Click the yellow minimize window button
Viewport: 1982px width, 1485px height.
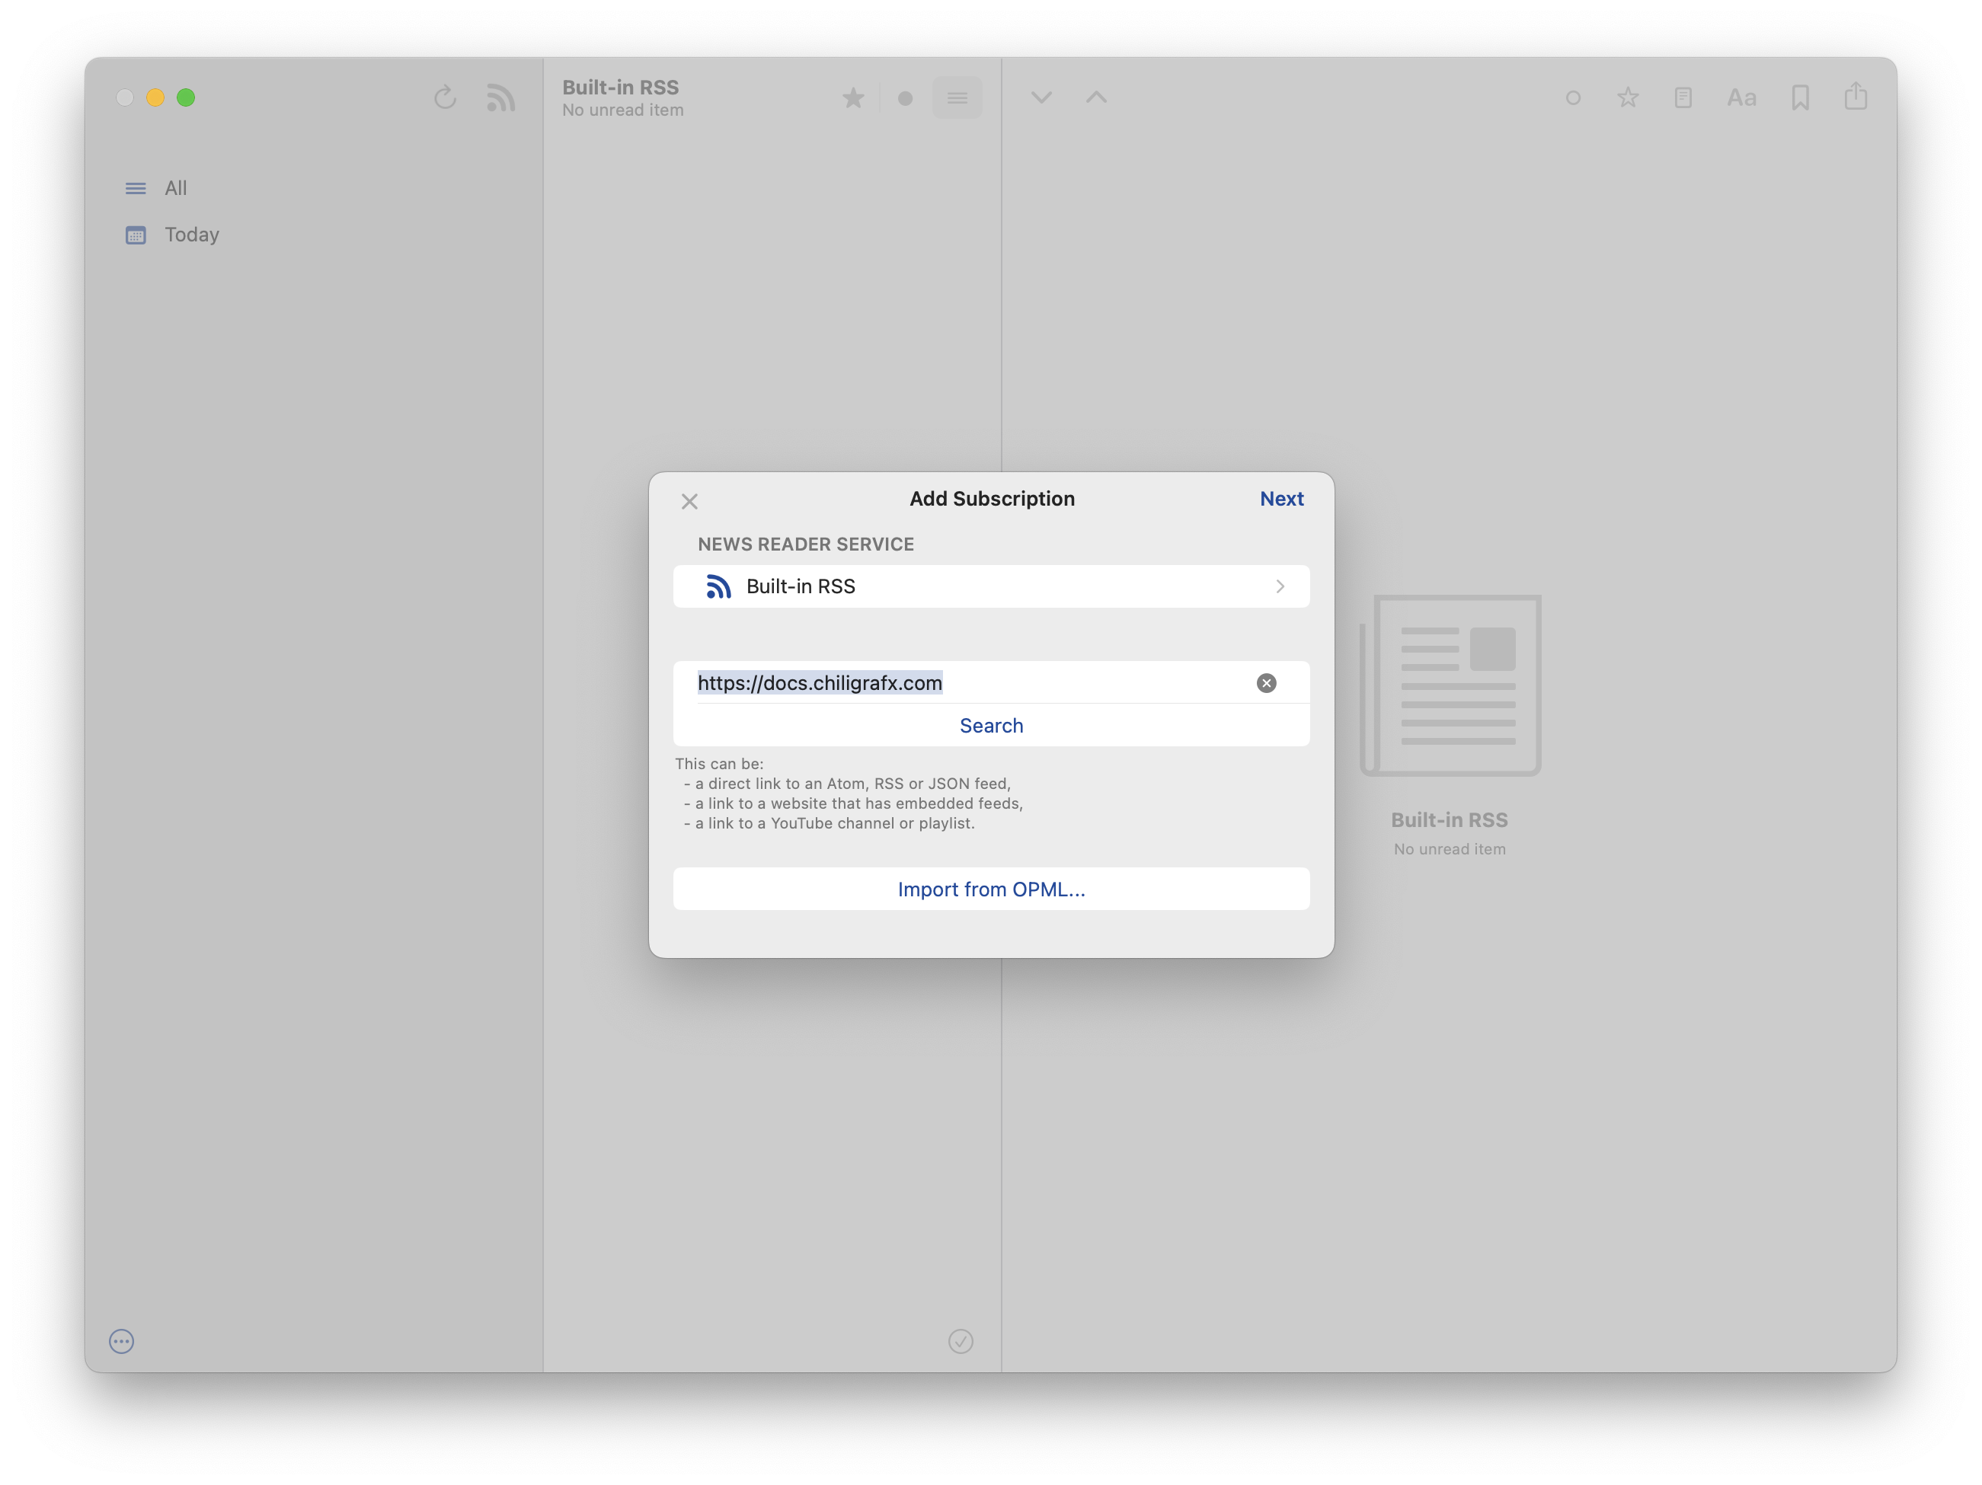pyautogui.click(x=155, y=97)
